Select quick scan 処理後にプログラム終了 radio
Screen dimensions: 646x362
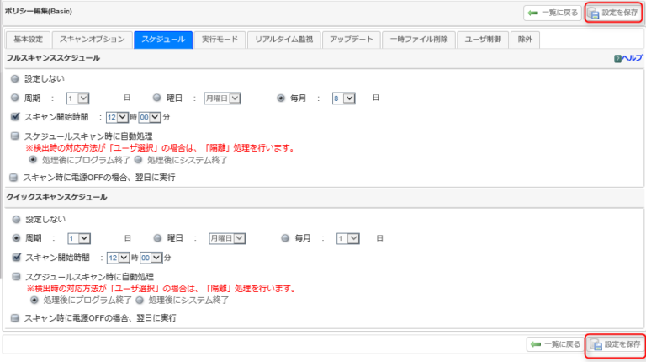(34, 301)
